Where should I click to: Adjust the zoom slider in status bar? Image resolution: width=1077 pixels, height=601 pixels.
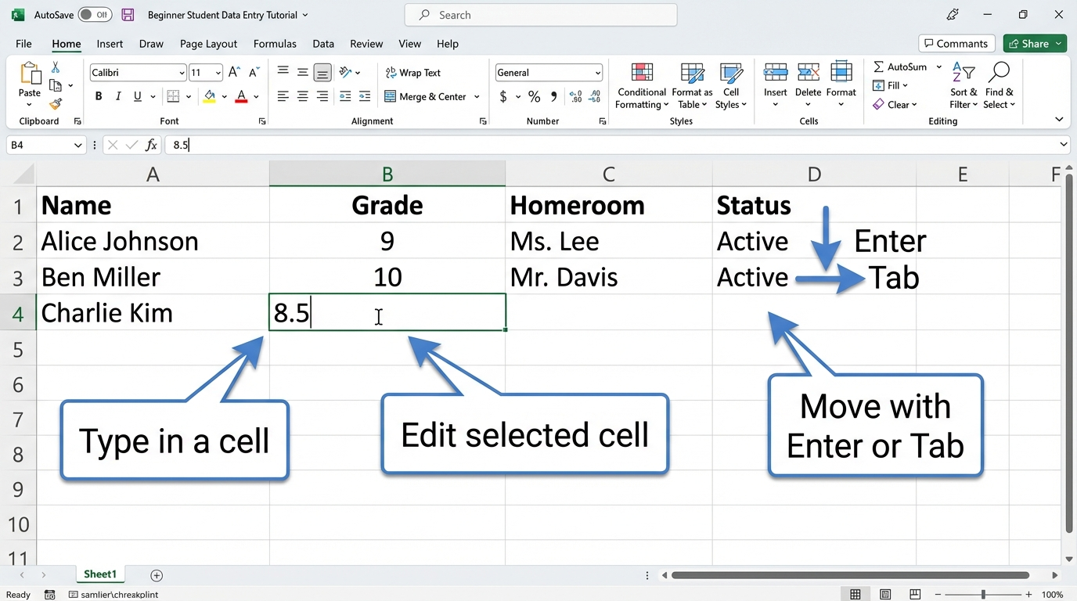tap(983, 595)
